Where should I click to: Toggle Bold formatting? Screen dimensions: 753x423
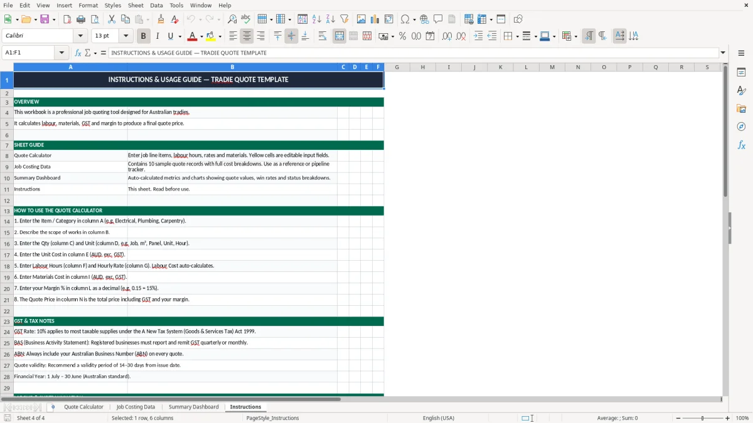144,36
